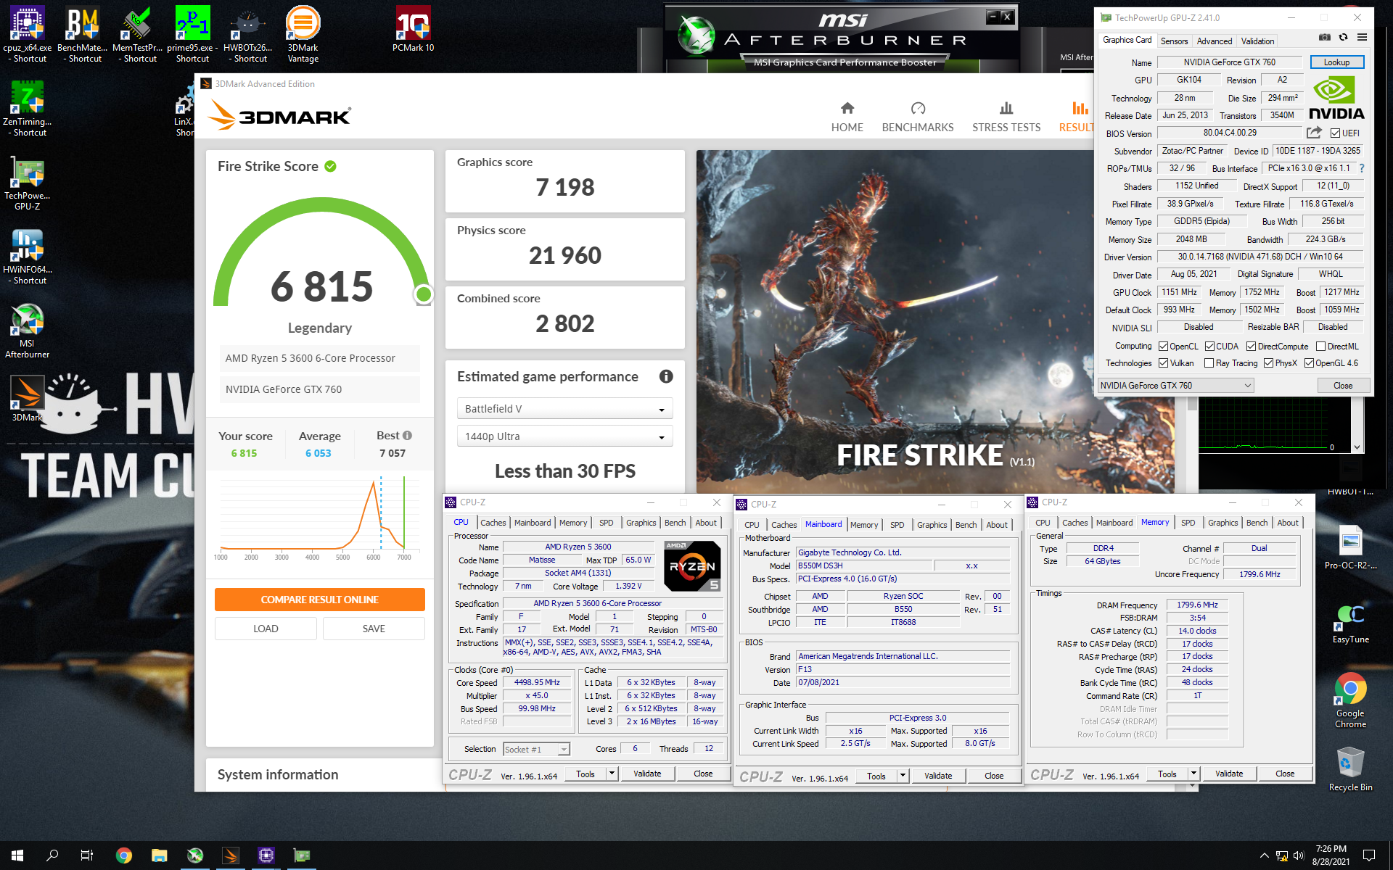Open Recycle Bin on desktop

(1351, 769)
